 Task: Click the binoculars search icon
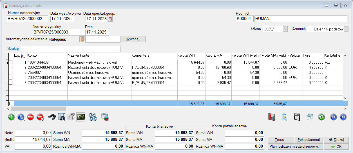(x=52, y=117)
